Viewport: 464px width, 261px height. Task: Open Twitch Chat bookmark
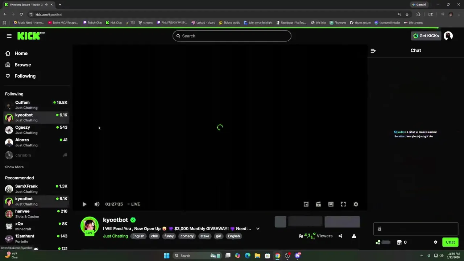point(92,22)
